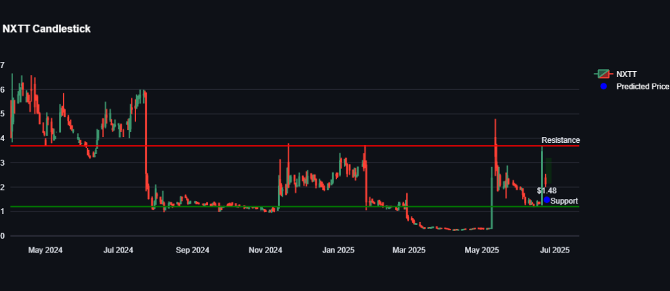Click the Jul 2024 x-axis label
Screen dimensions: 670x291
[118, 250]
